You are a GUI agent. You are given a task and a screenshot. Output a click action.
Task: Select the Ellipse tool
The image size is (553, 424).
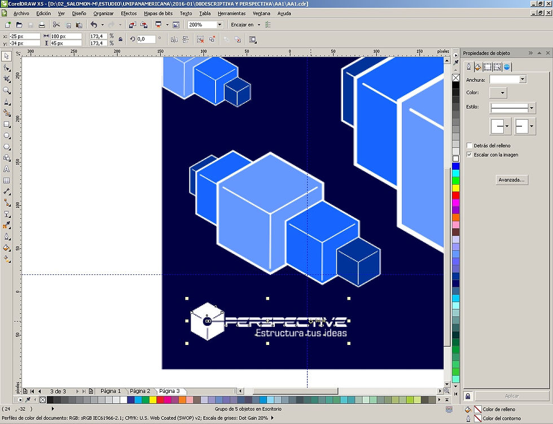click(6, 136)
